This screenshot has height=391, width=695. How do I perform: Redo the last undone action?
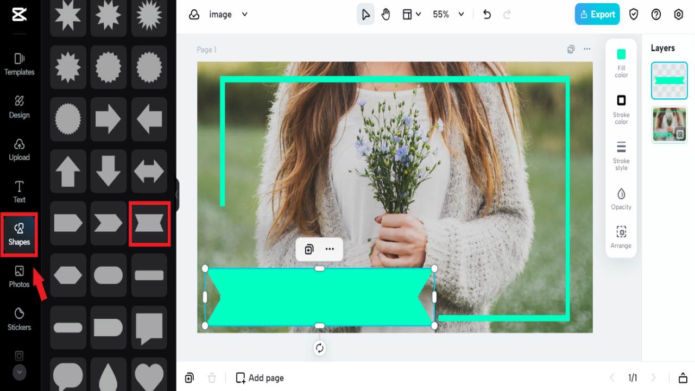click(507, 15)
